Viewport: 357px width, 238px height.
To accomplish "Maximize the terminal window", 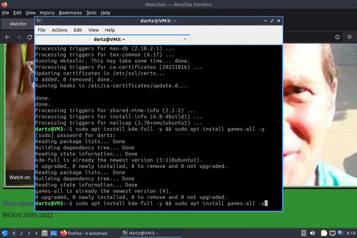I will (272, 21).
